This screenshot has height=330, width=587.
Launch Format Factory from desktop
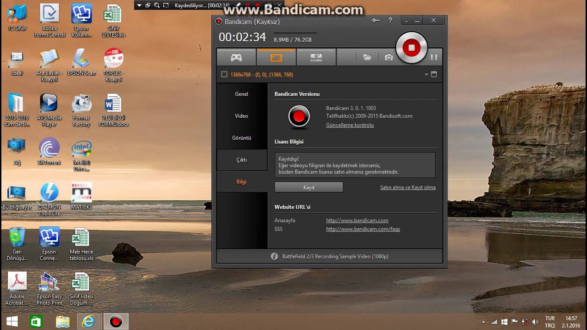coord(82,110)
